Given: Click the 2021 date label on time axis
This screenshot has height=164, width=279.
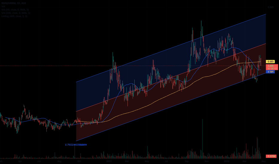Looking at the screenshot, I should (x=109, y=161).
